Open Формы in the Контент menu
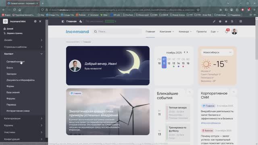Screen dimensions: 258x145 10,86
